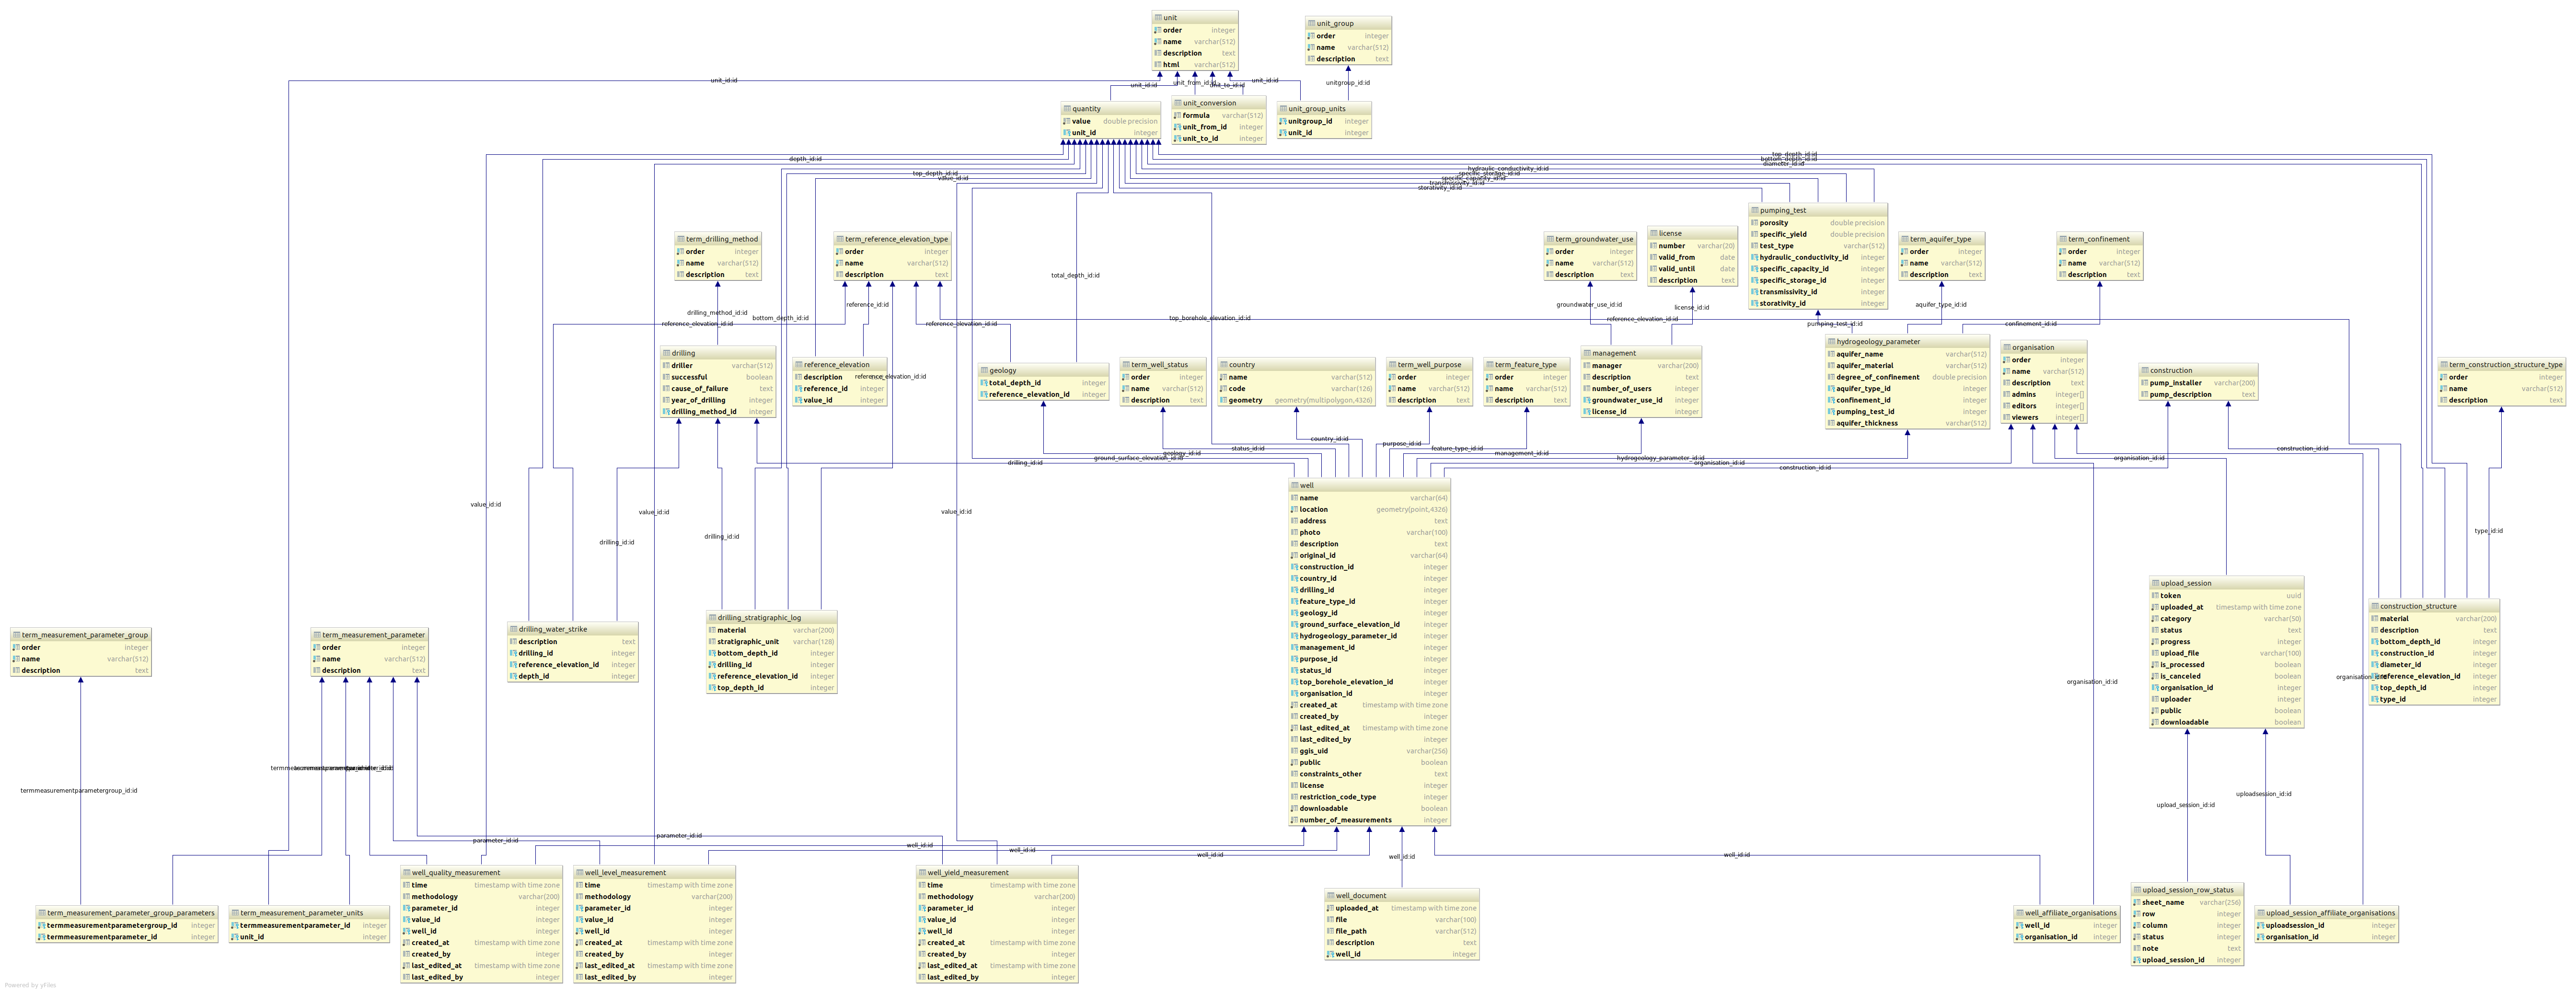Click the table icon of the drilling entity
Image resolution: width=2576 pixels, height=993 pixels.
click(667, 354)
